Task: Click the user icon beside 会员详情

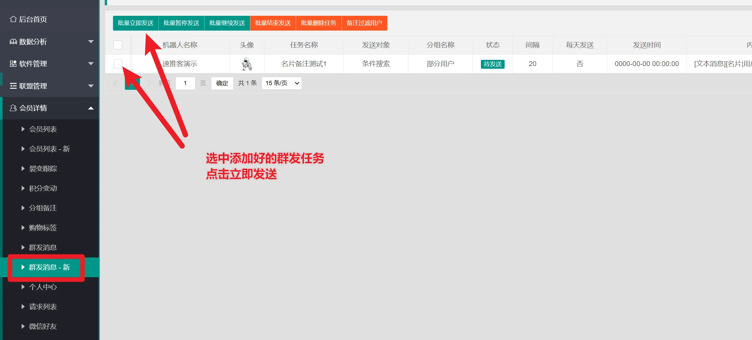Action: 13,108
